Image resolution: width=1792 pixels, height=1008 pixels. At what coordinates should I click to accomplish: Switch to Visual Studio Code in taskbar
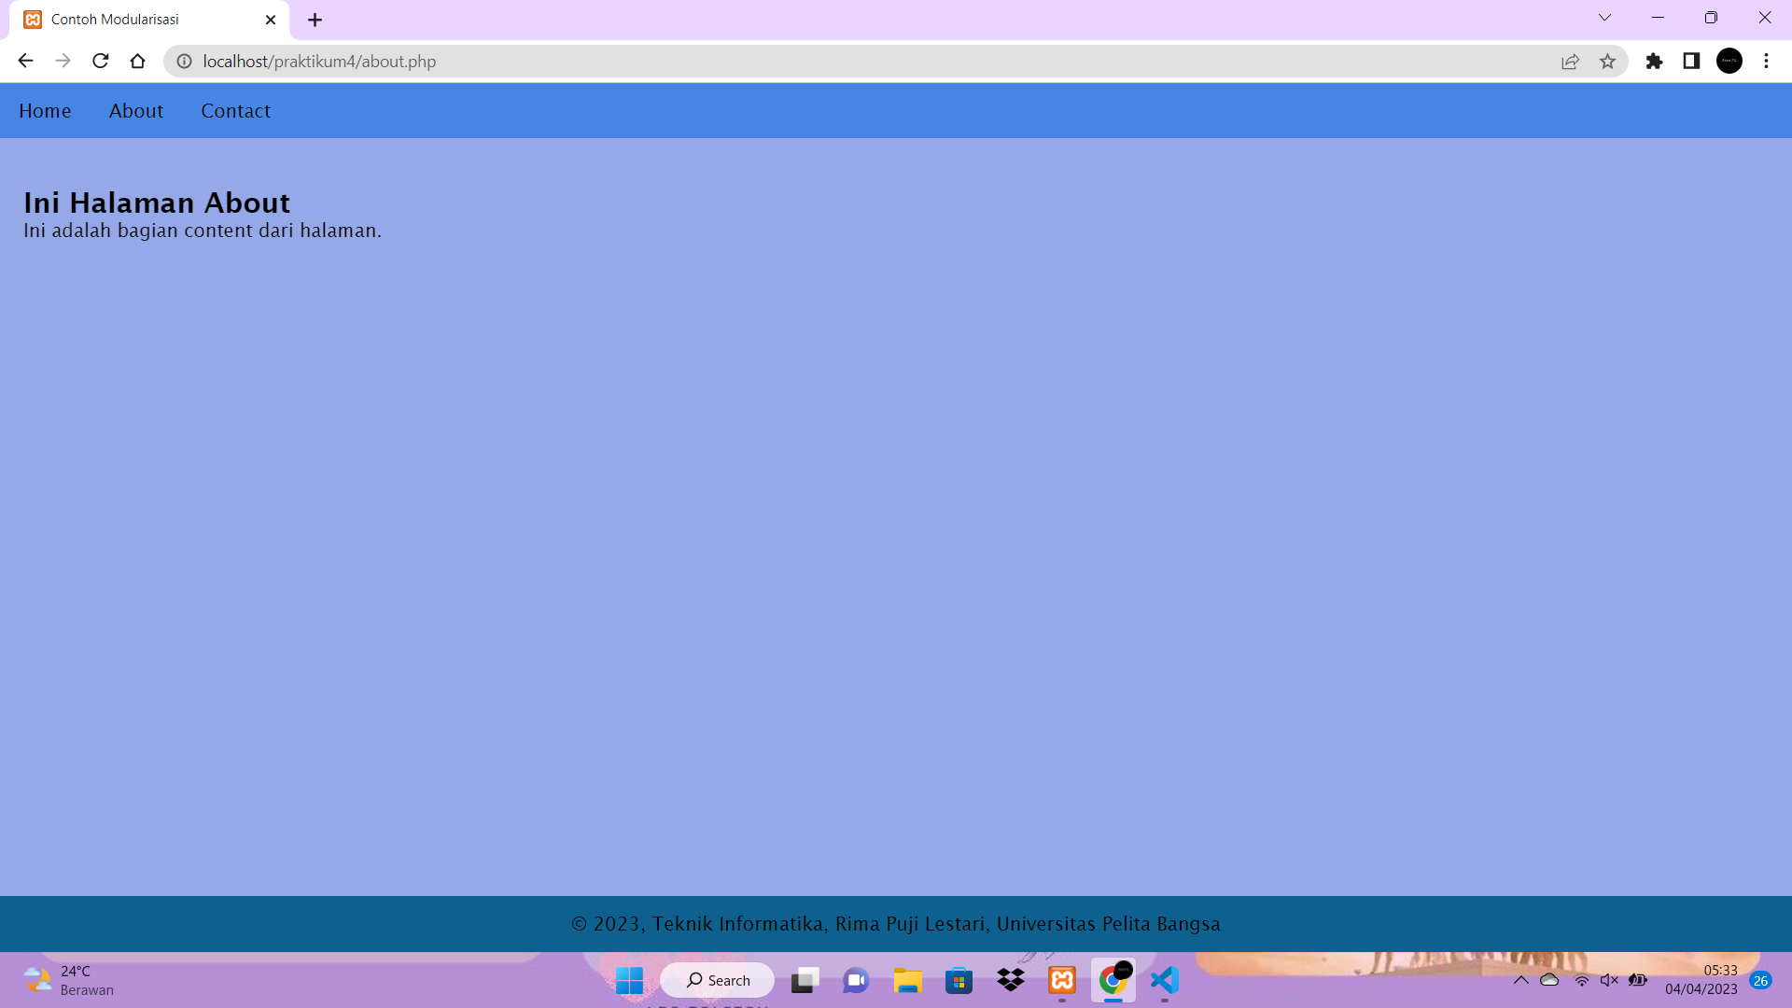point(1165,980)
